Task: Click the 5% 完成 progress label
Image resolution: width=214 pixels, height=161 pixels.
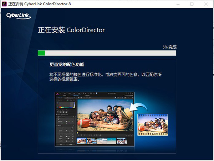Action: coord(169,47)
